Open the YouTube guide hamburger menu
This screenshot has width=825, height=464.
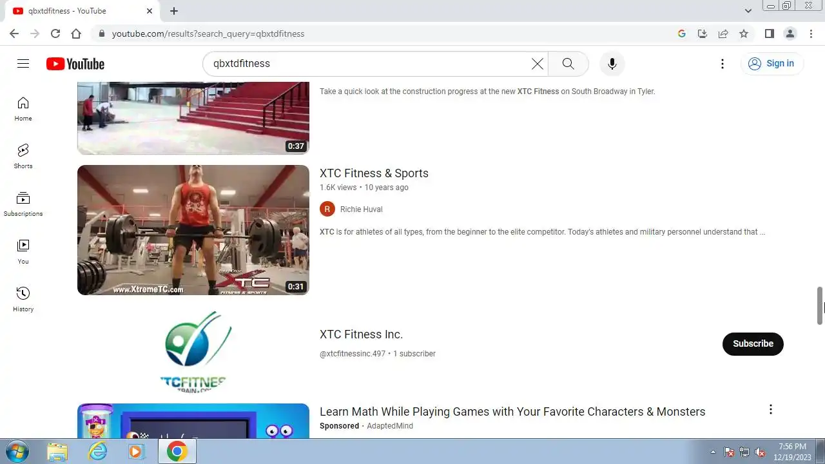23,63
